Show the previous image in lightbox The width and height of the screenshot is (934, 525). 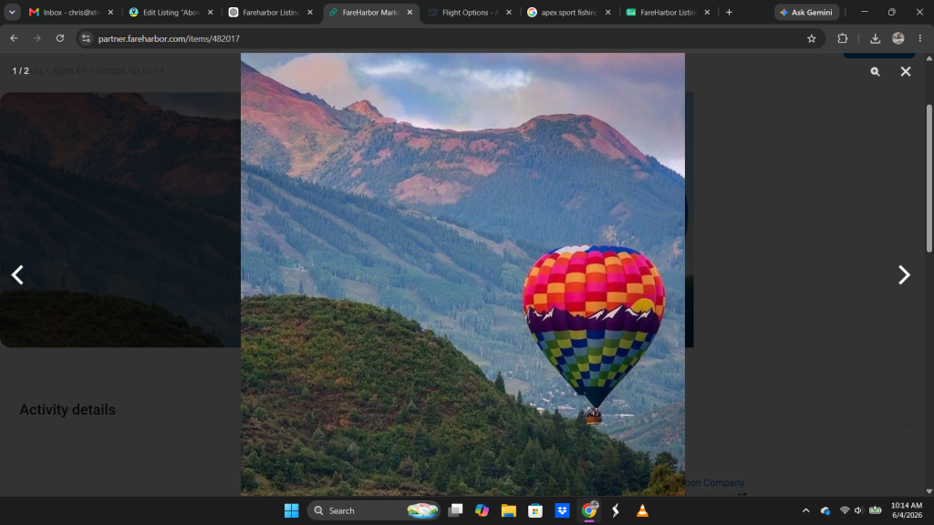pos(17,275)
